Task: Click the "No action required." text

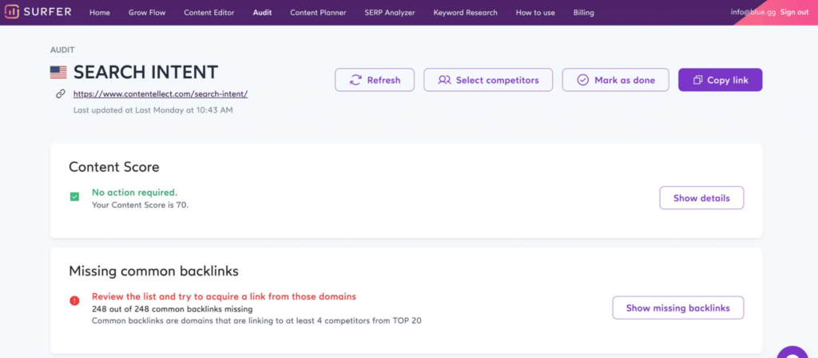Action: [134, 193]
